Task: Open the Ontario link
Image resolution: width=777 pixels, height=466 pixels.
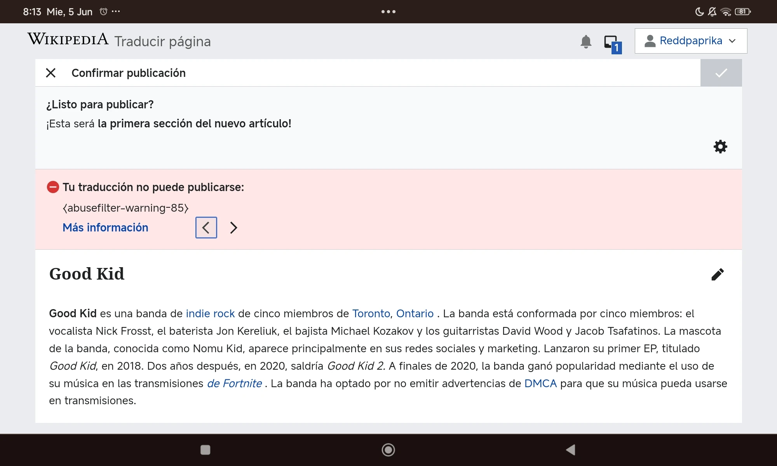Action: tap(415, 313)
